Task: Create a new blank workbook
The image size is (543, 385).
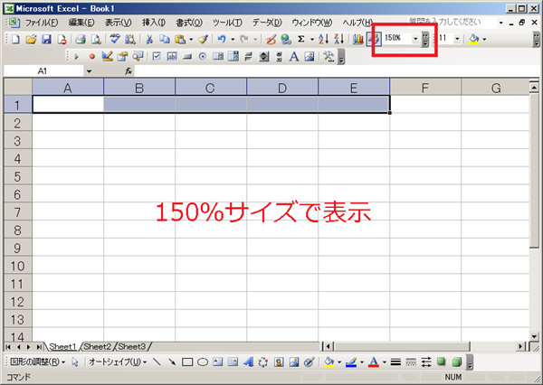Action: [15, 39]
